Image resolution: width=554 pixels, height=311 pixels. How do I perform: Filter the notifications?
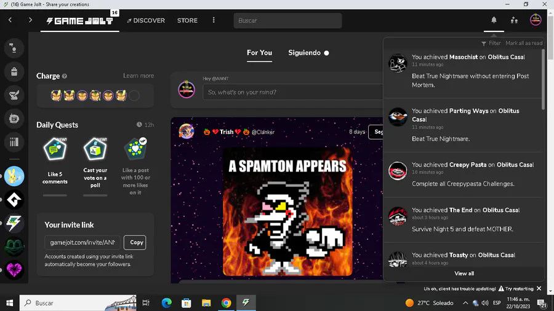pos(491,43)
